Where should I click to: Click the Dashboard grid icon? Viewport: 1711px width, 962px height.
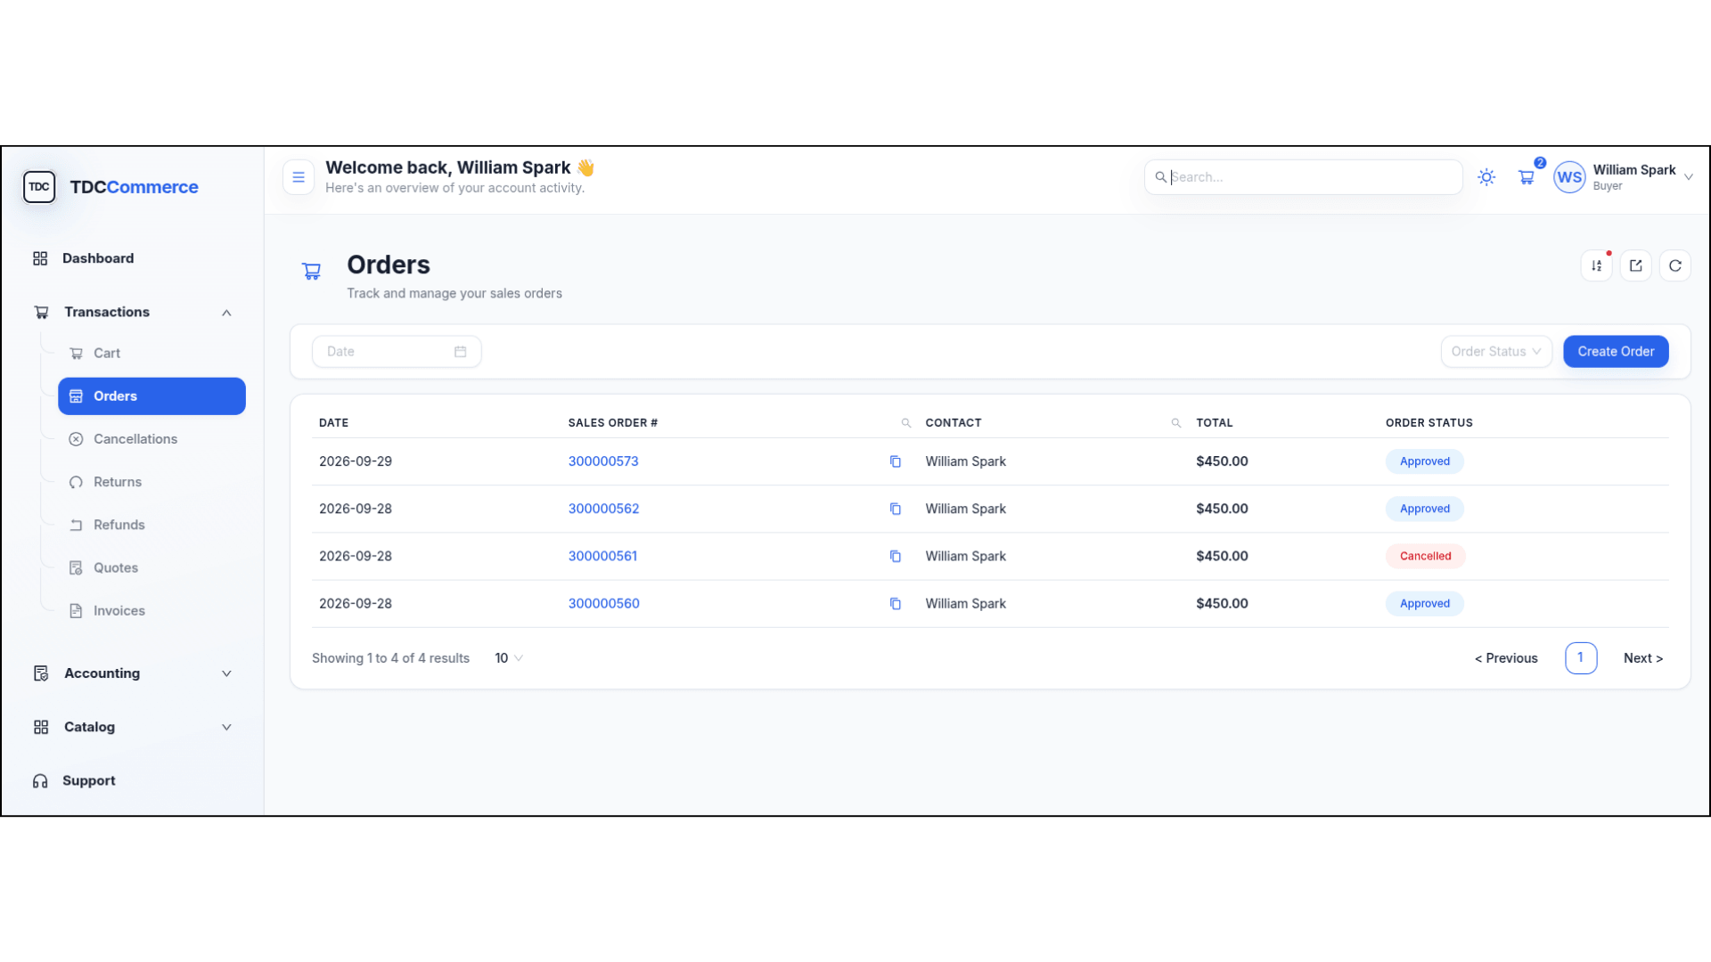(40, 258)
